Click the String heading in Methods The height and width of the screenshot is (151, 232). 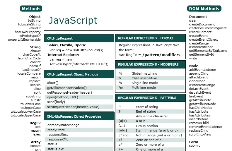[35, 47]
